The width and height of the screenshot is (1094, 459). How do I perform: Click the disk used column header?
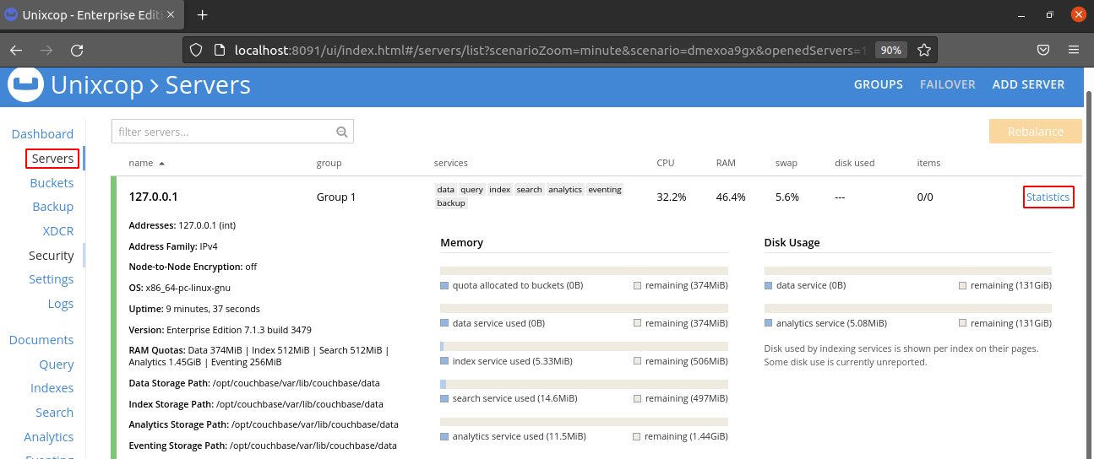[x=855, y=163]
